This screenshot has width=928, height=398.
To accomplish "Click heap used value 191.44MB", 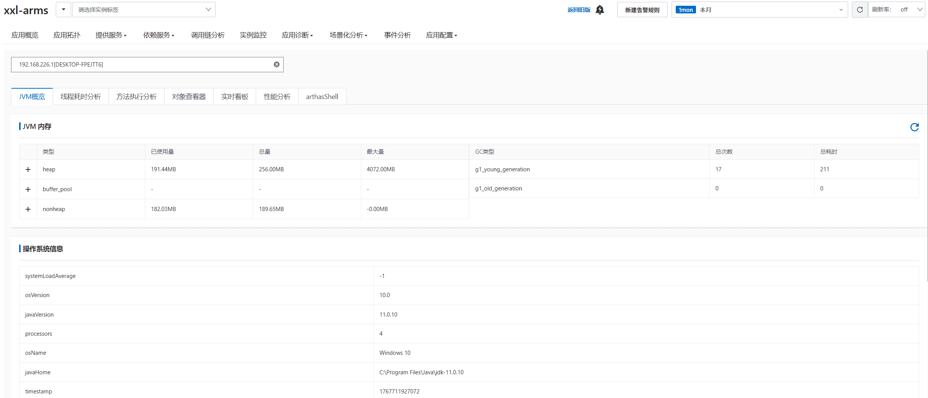I will (x=163, y=169).
